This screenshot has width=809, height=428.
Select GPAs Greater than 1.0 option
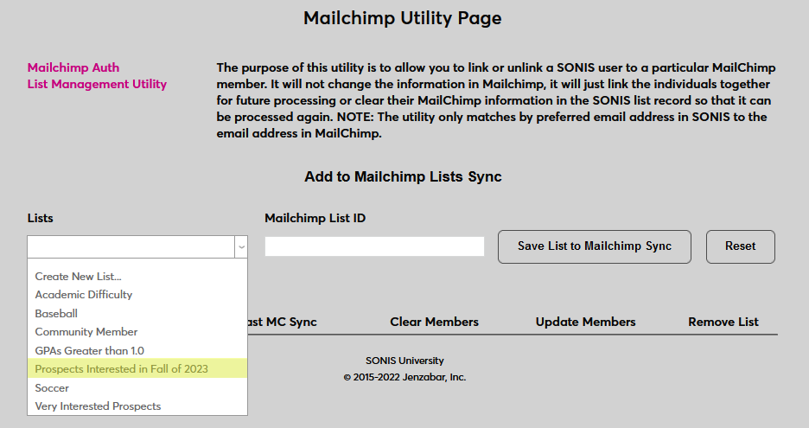click(x=137, y=350)
